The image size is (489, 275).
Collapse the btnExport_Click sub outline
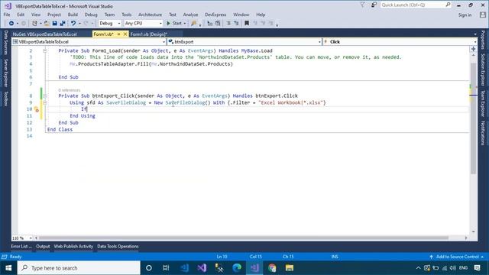point(45,95)
